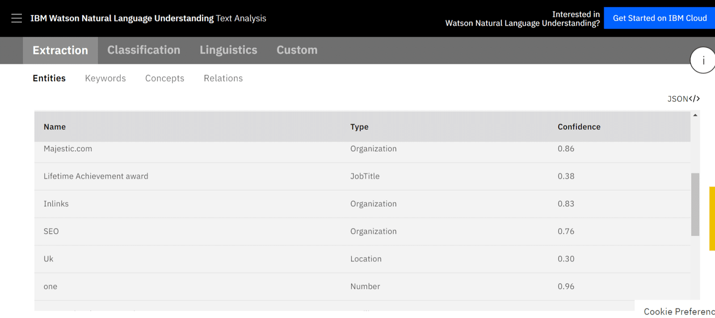Image resolution: width=715 pixels, height=318 pixels.
Task: Click confidence value 0.83
Action: click(566, 204)
